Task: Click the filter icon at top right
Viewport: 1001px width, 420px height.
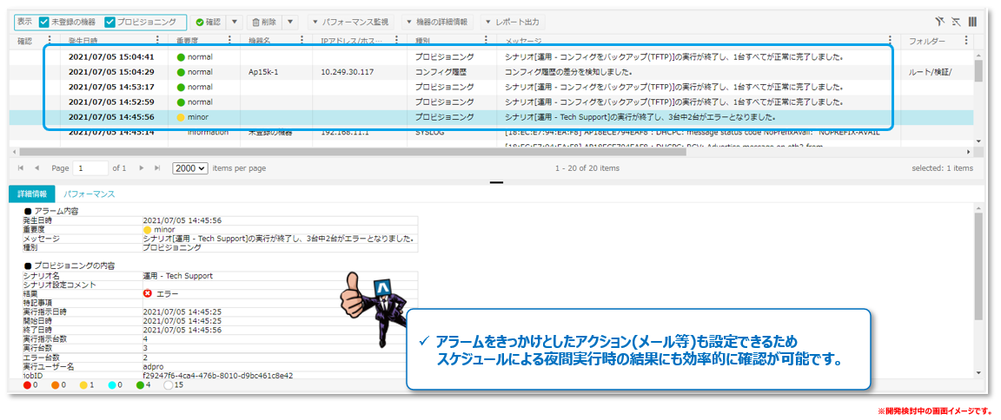Action: tap(938, 22)
